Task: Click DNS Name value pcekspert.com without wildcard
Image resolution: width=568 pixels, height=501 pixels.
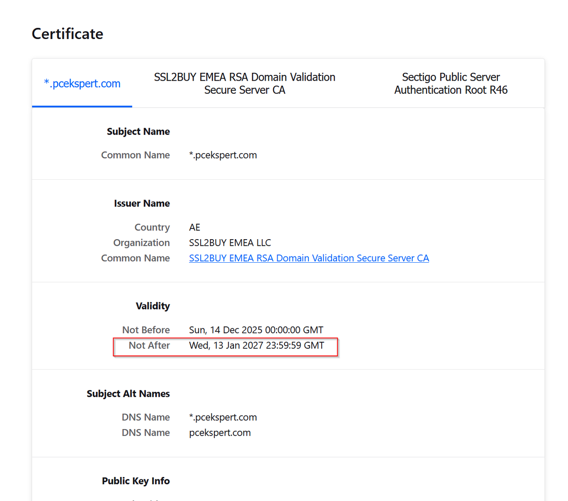Action: [x=220, y=433]
